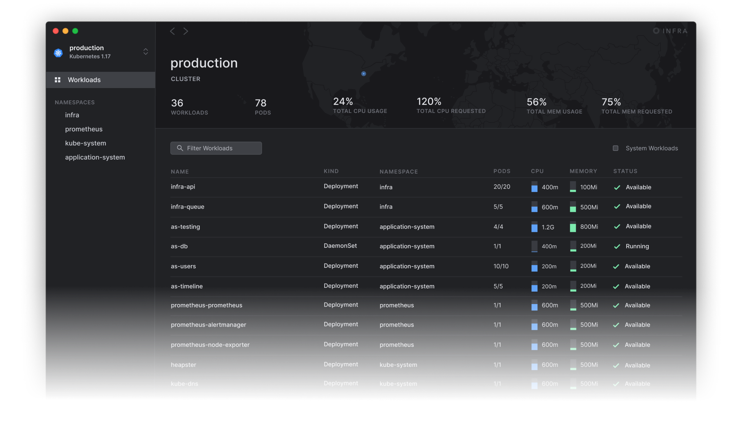Click the INFRA logo in top right

[670, 31]
